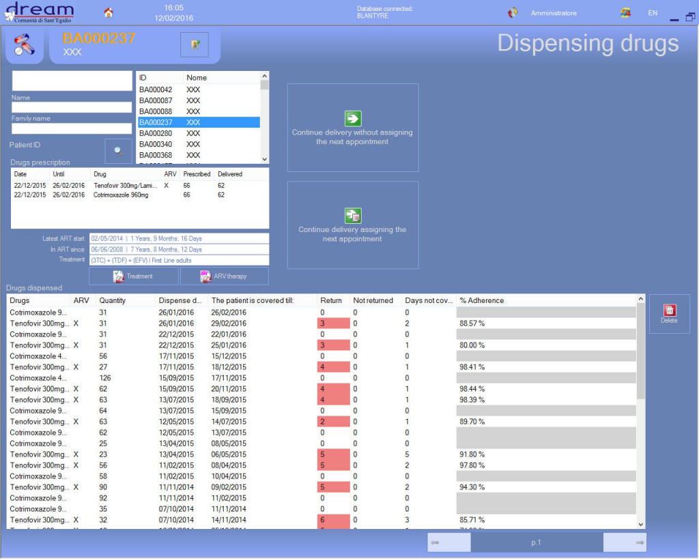The image size is (699, 559).
Task: Click In ART since date field
Action: pos(180,250)
